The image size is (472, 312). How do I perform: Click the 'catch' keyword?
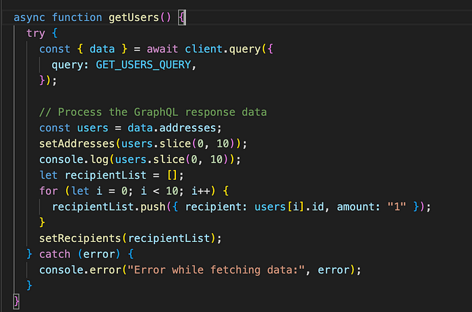55,254
